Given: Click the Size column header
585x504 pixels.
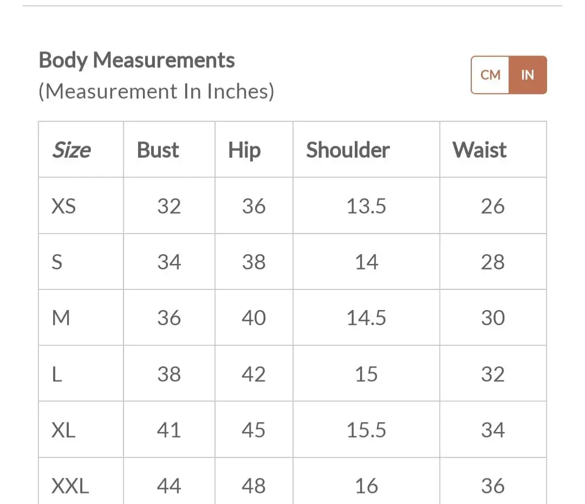Looking at the screenshot, I should [71, 150].
